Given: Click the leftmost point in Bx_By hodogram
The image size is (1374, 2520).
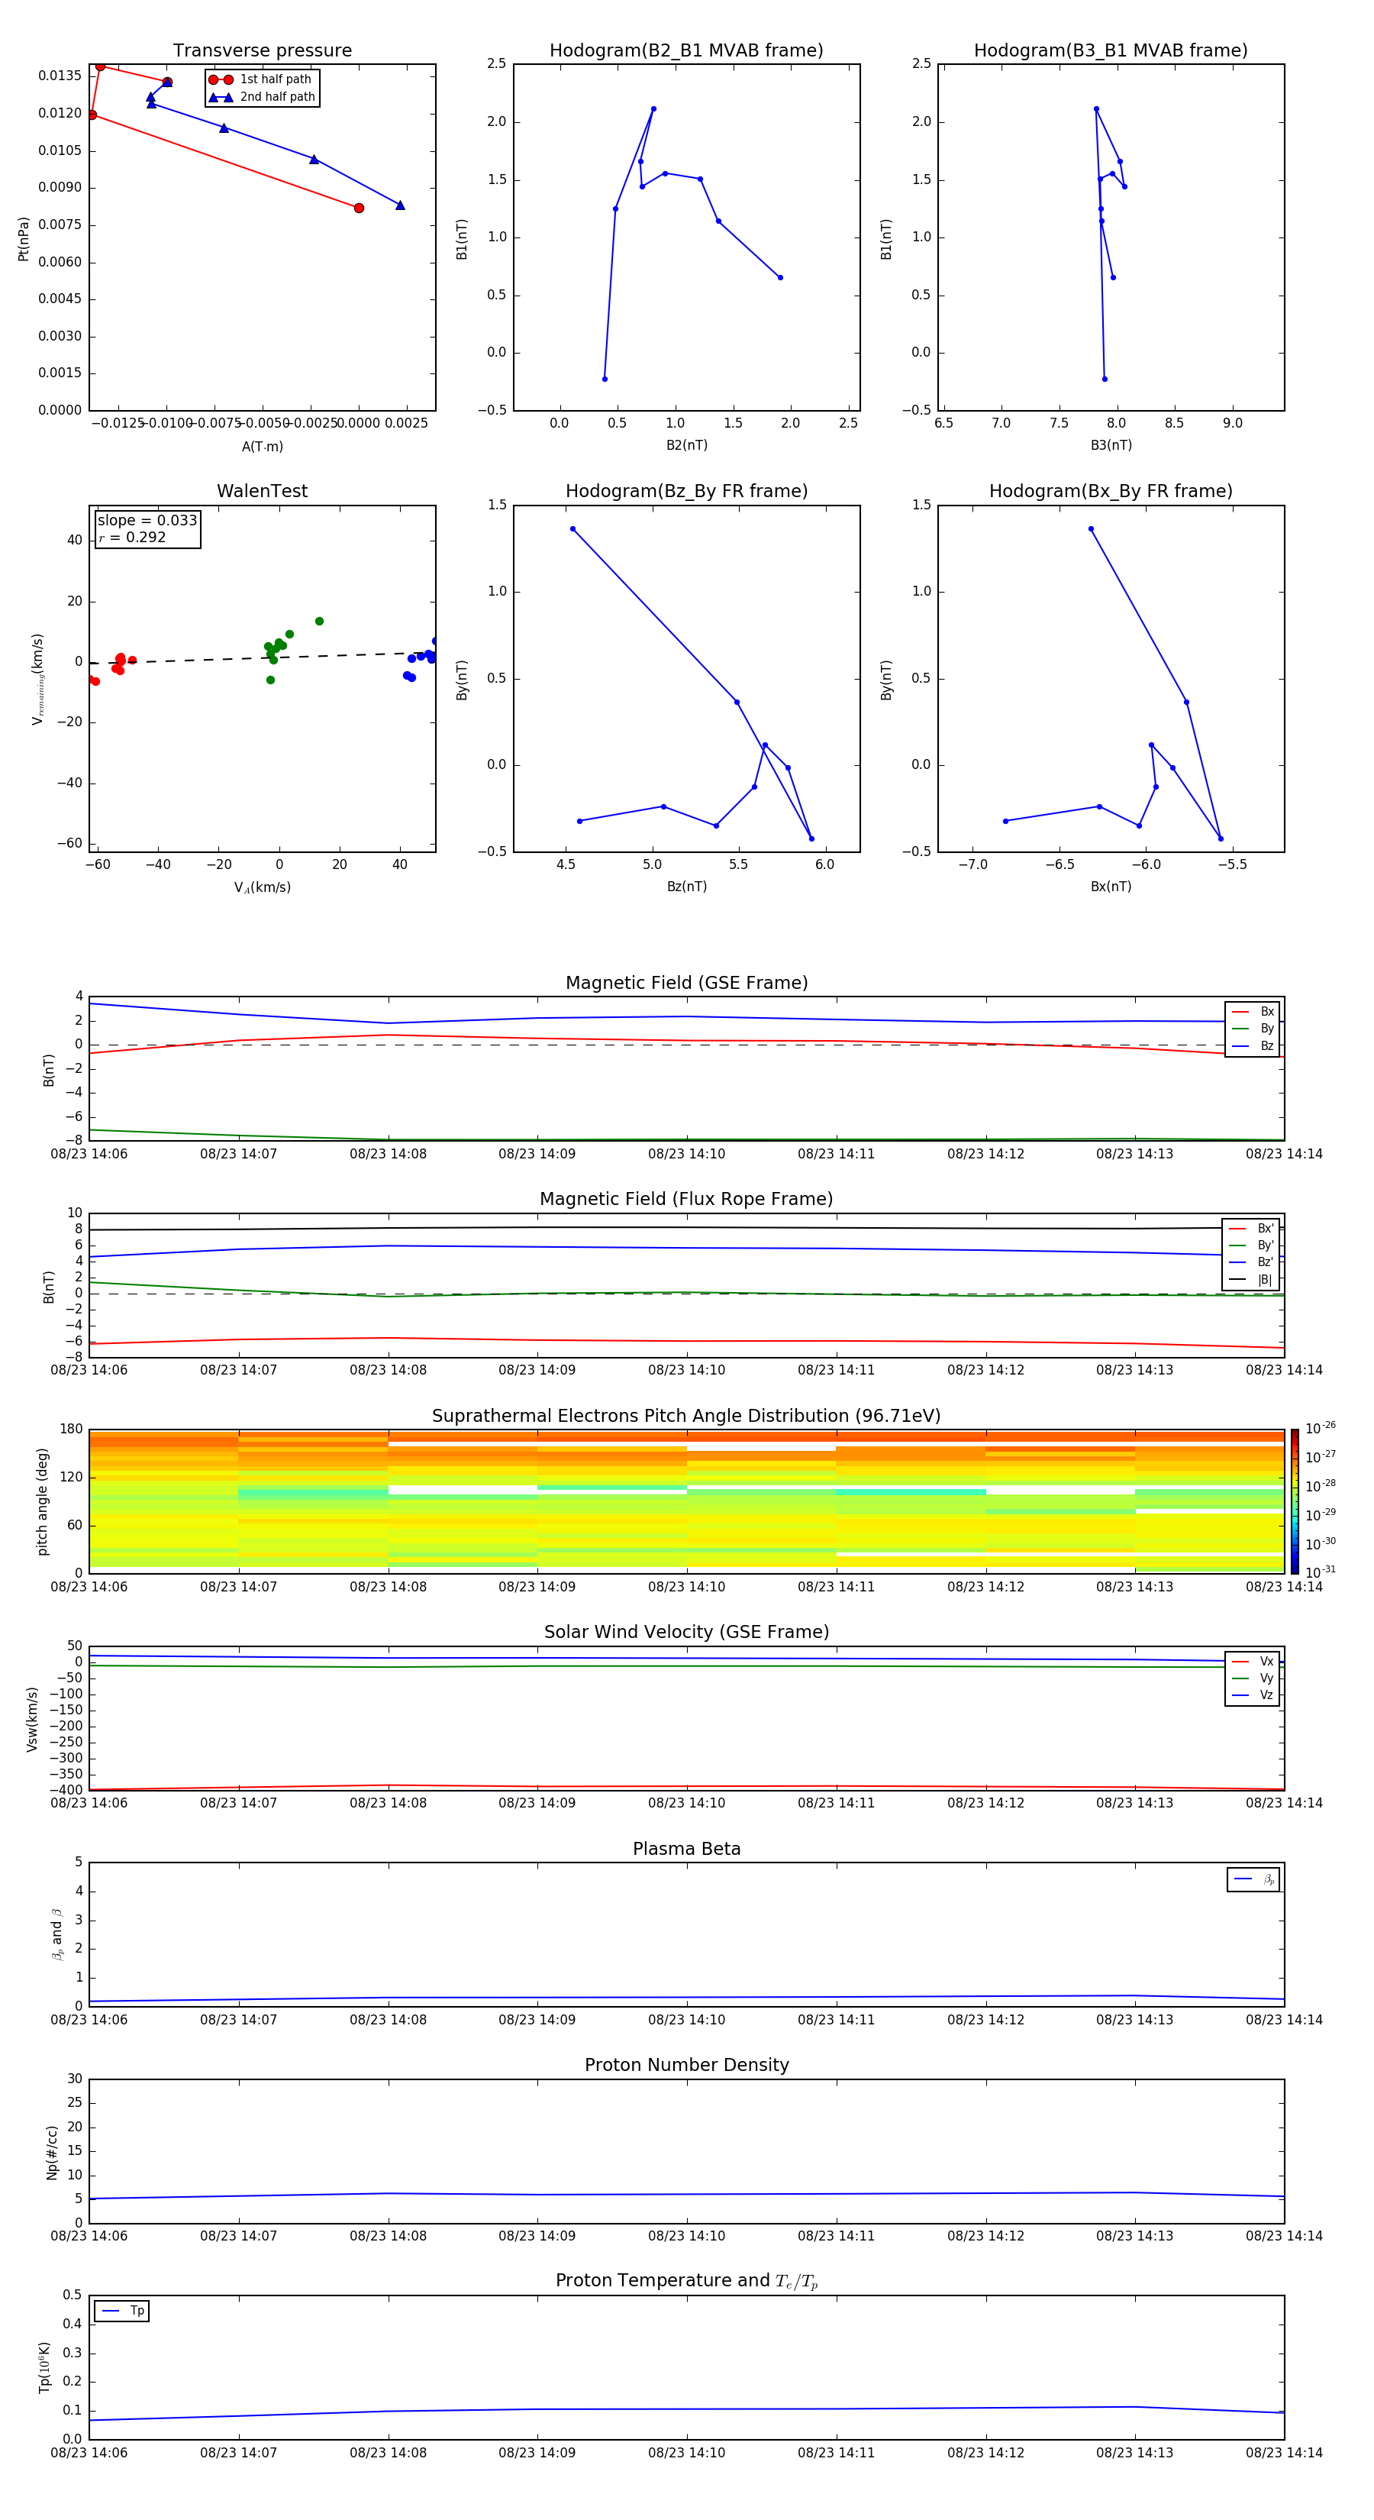Looking at the screenshot, I should point(1005,821).
